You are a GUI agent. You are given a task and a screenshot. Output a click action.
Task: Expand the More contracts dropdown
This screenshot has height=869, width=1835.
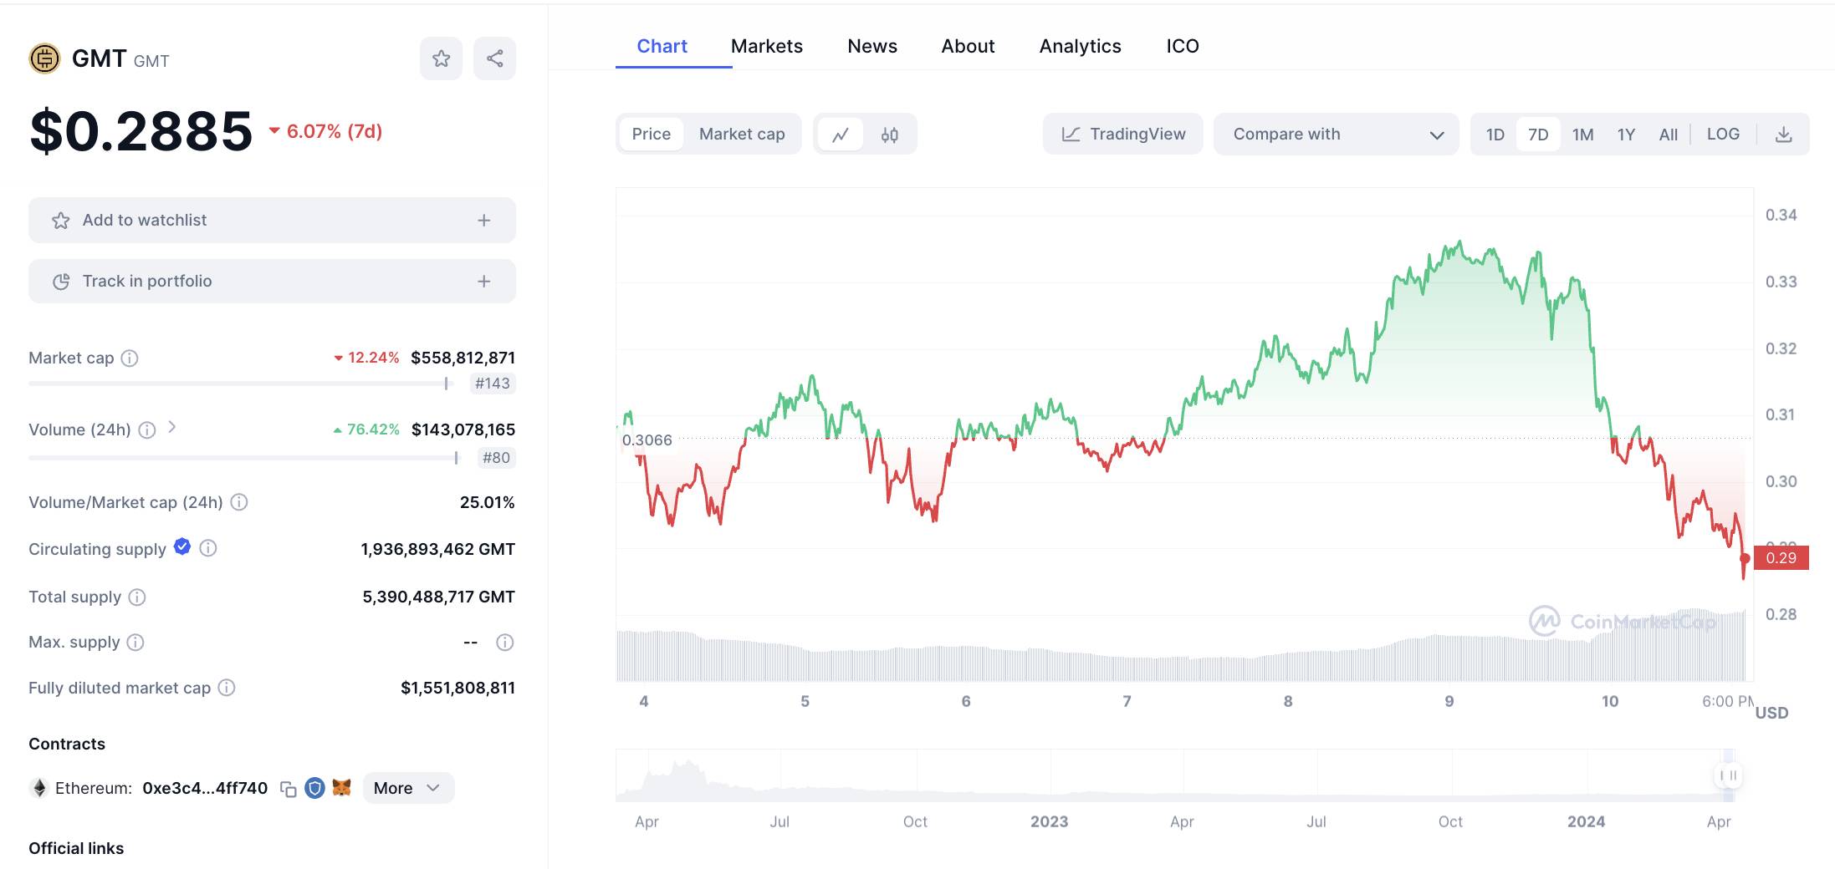[x=408, y=788]
